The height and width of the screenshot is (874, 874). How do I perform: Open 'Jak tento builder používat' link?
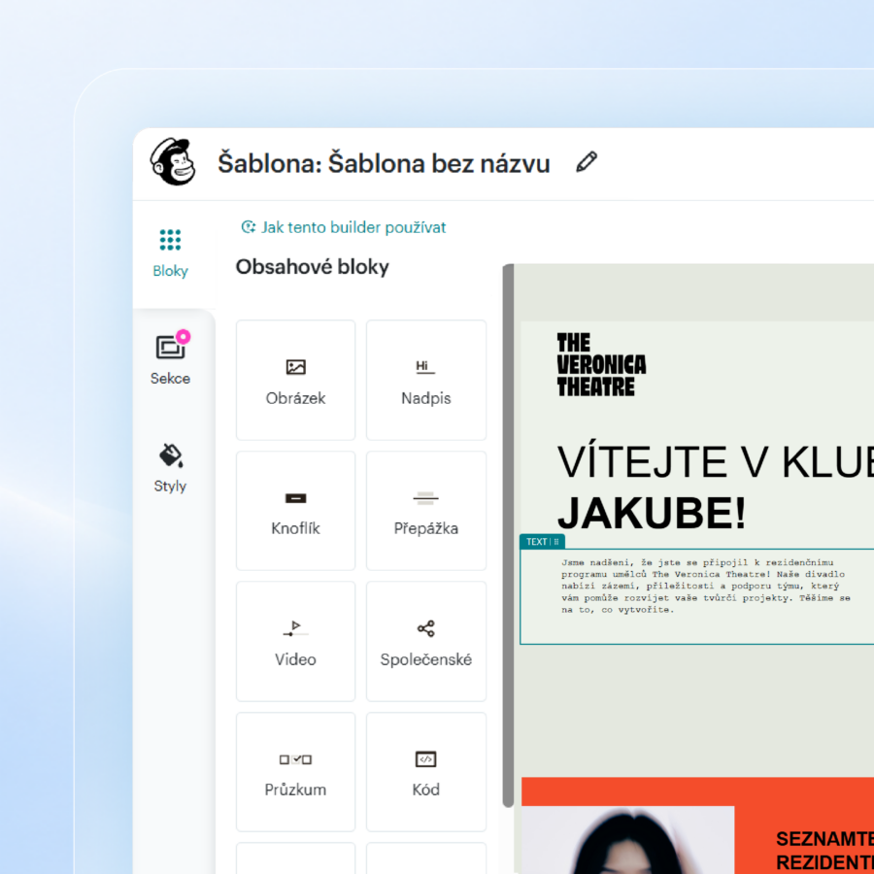pyautogui.click(x=344, y=227)
